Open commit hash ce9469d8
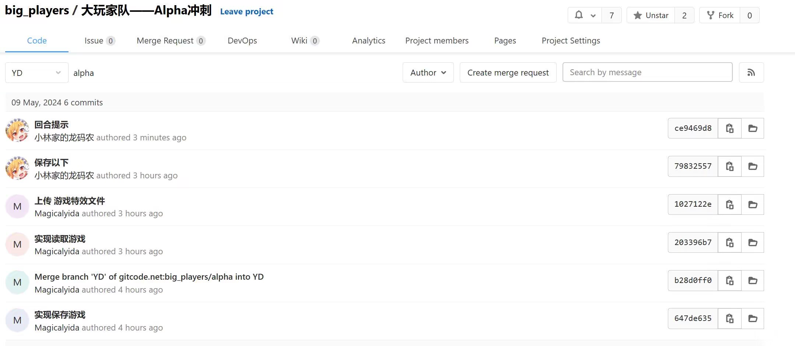 (693, 128)
